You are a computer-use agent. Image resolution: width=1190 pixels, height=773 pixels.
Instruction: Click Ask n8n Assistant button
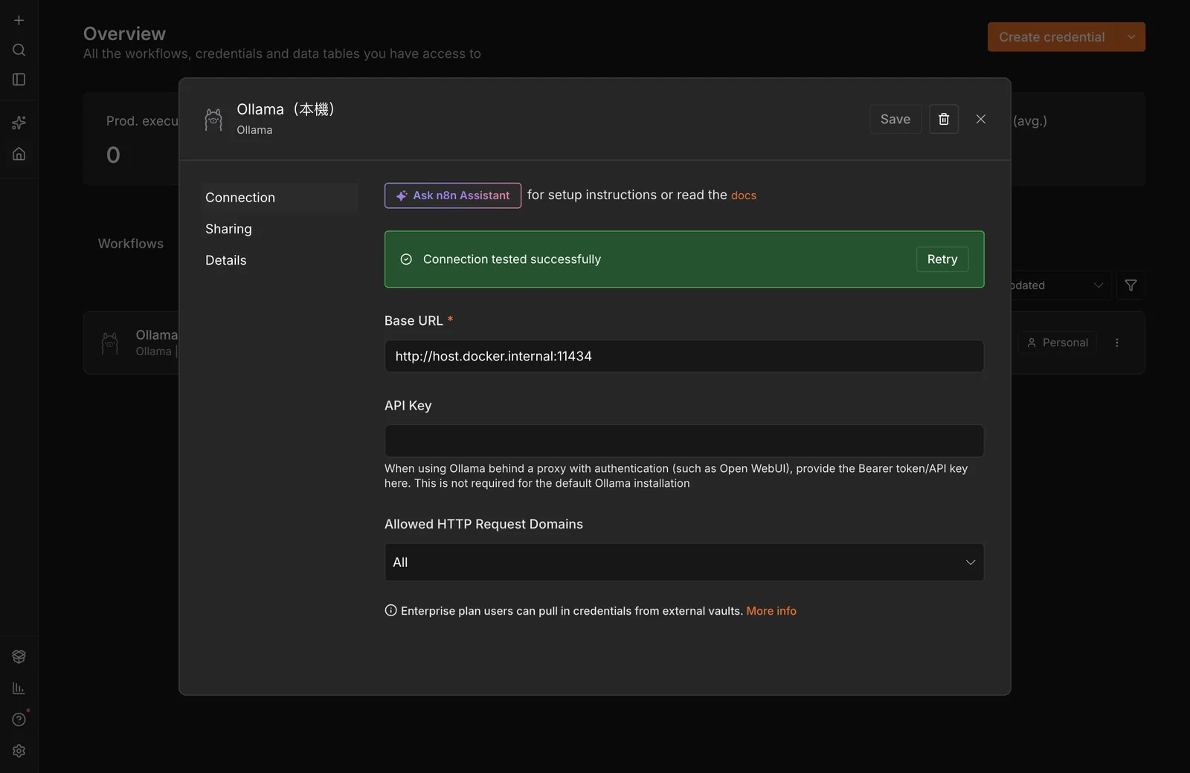tap(453, 195)
